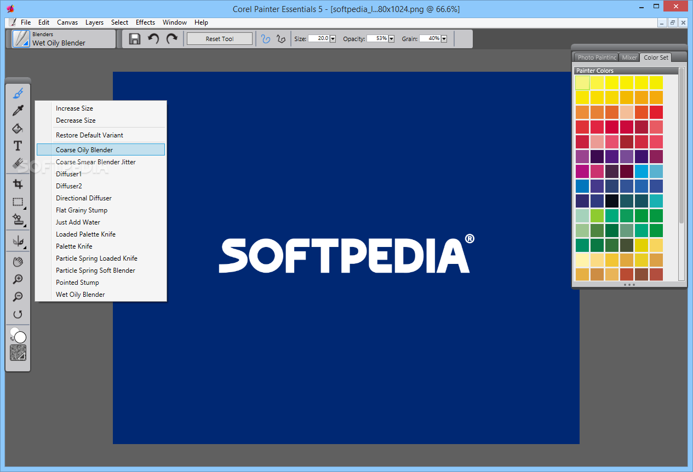Open the Grain slider dropdown arrow

[444, 39]
